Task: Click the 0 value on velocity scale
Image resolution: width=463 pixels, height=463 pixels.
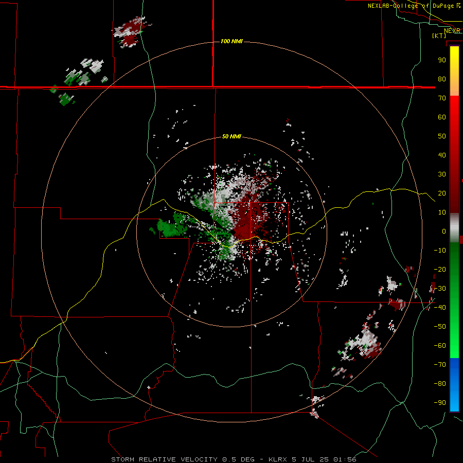Action: click(x=444, y=231)
